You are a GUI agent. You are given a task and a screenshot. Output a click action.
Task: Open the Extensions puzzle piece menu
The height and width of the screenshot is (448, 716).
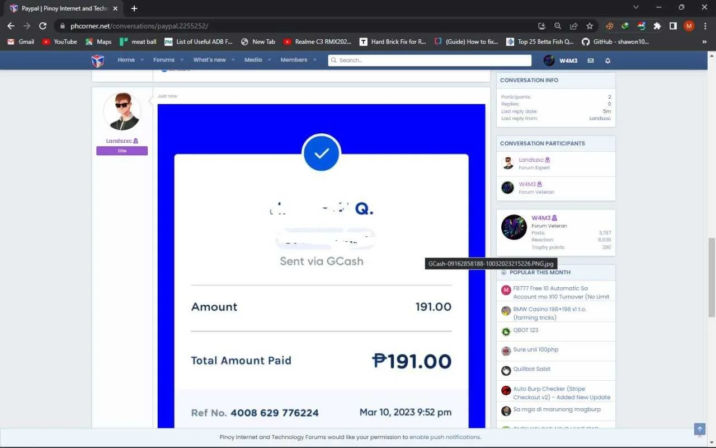[x=657, y=26]
